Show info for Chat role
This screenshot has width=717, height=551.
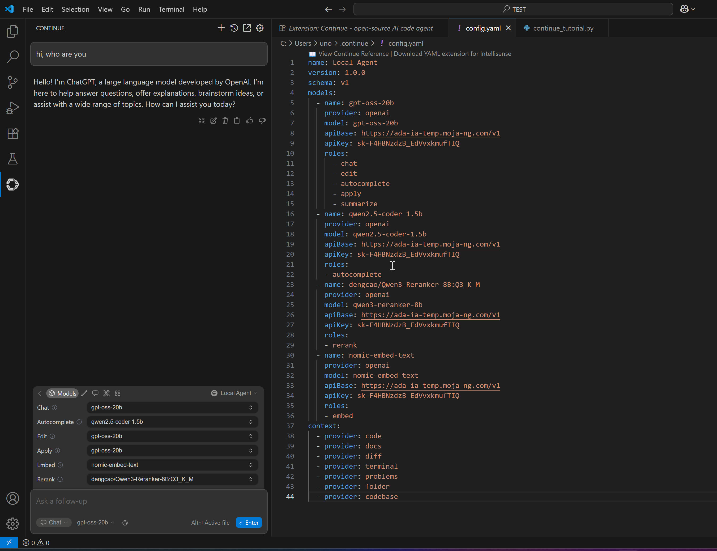[x=54, y=407]
